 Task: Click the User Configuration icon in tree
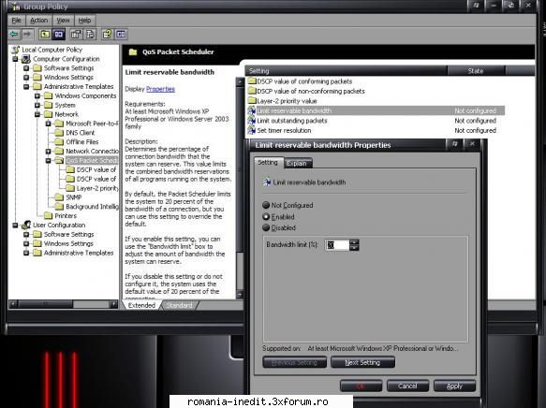tap(26, 225)
